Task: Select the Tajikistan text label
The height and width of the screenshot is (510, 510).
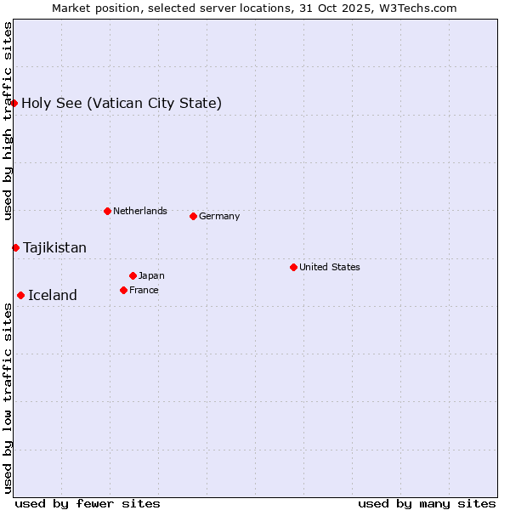Action: pos(54,248)
